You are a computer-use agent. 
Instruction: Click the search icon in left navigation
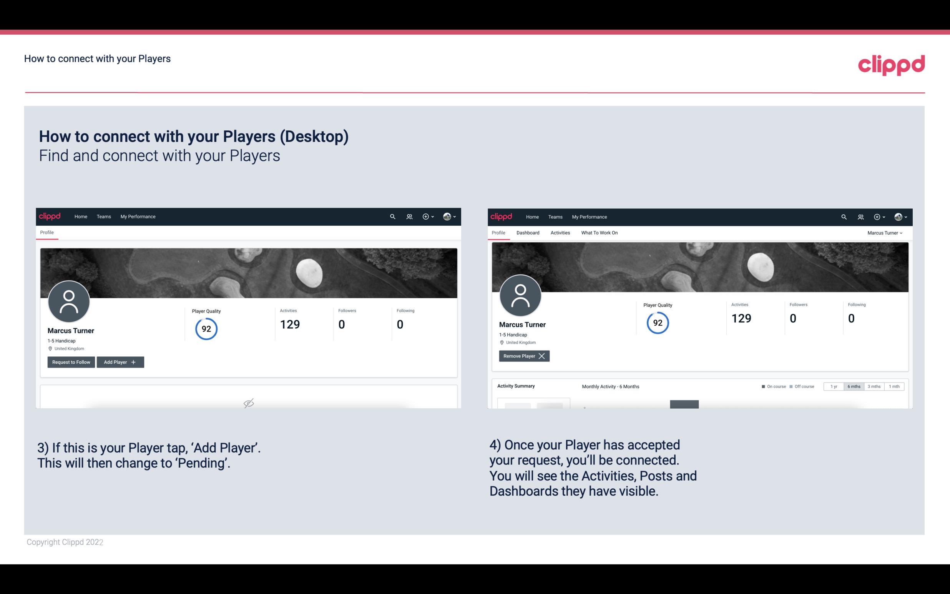click(x=392, y=216)
